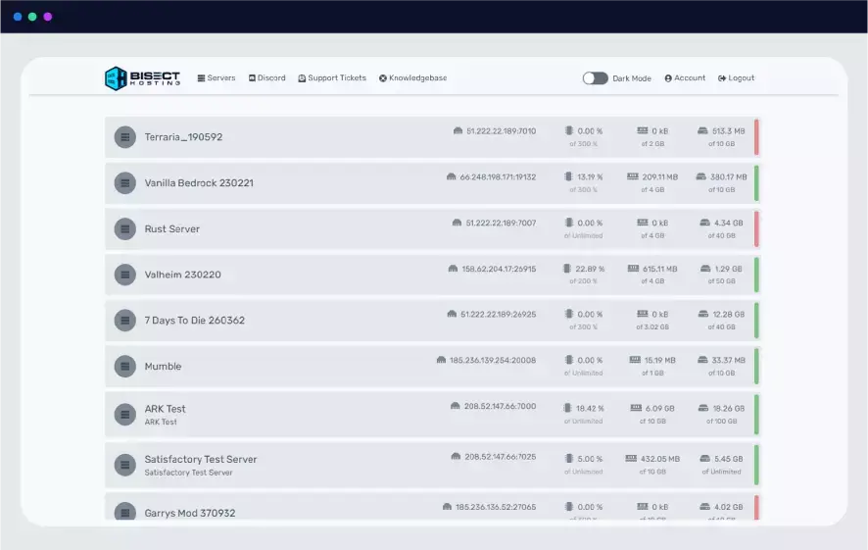Viewport: 868px width, 550px height.
Task: Open the ARK Test server title
Action: tap(165, 409)
